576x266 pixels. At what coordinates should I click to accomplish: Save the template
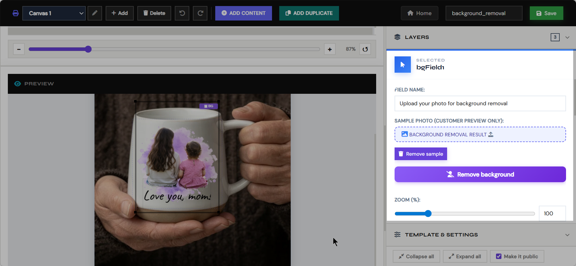point(546,13)
